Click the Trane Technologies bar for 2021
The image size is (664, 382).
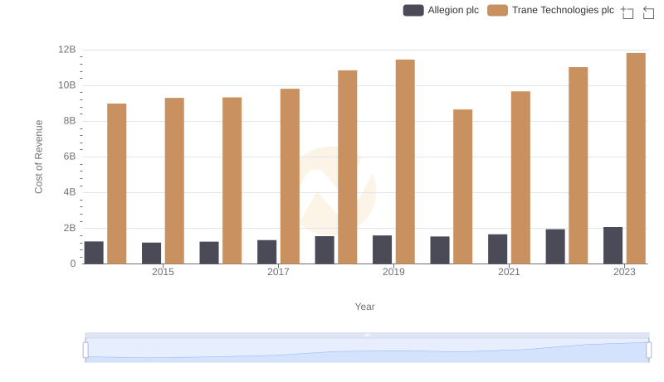pos(520,177)
